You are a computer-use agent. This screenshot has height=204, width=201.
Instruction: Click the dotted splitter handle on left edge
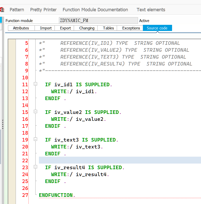pos(3,124)
